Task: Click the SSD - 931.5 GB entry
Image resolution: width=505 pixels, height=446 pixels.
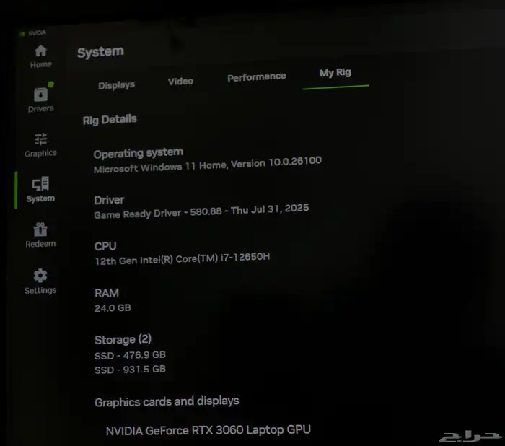Action: coord(130,370)
